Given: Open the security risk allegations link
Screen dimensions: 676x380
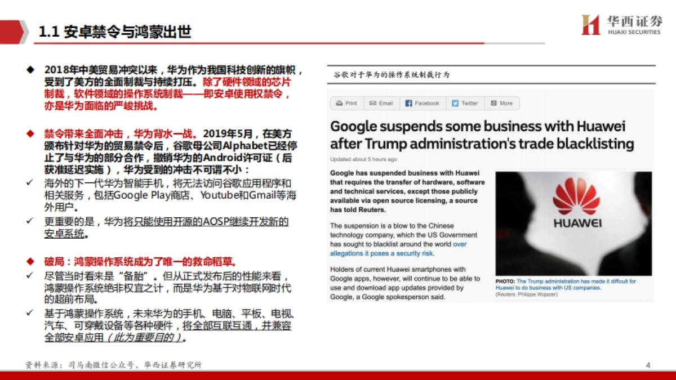Looking at the screenshot, I should 398,249.
